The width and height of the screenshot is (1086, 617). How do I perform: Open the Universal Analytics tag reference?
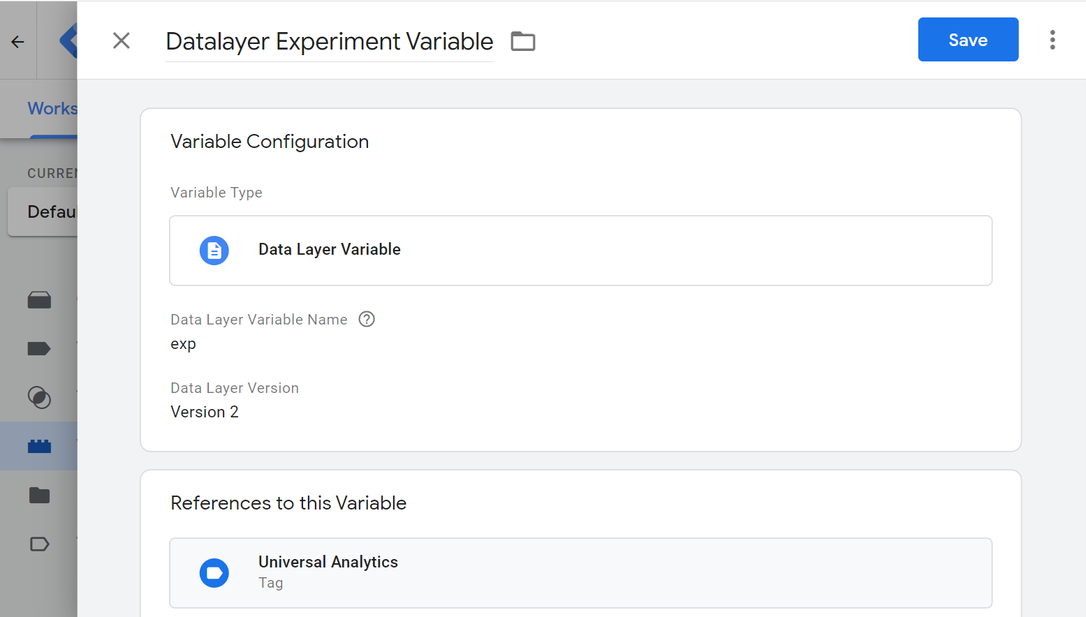(x=581, y=573)
